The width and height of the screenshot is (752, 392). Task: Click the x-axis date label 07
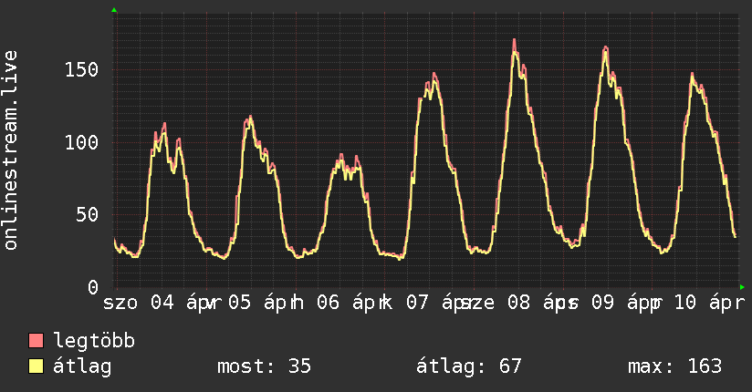[417, 303]
